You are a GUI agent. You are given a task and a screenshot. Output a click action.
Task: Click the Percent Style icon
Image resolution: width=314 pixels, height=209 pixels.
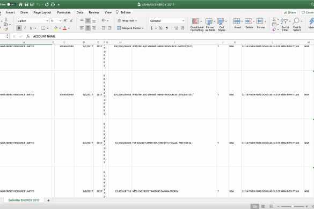[160, 28]
